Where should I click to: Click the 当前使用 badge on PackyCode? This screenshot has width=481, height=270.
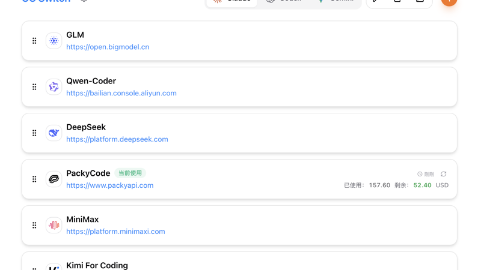point(130,173)
